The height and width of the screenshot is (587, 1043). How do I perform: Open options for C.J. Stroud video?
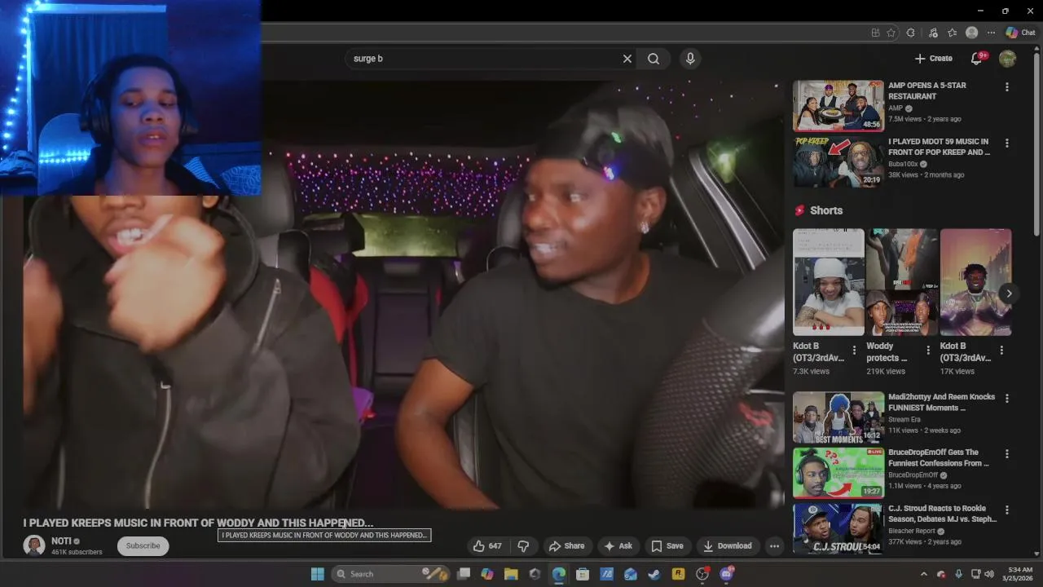coord(1007,510)
